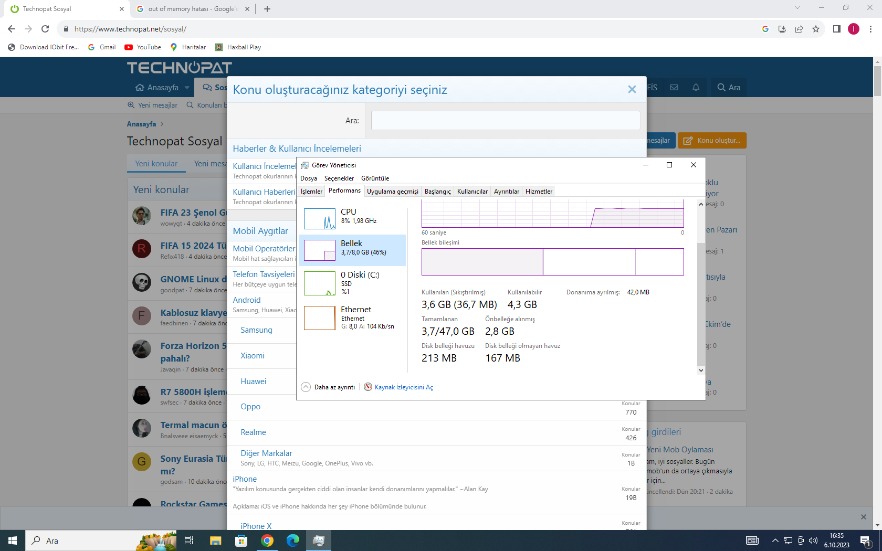
Task: Collapse details with Daha az ayrıntı
Action: point(329,387)
